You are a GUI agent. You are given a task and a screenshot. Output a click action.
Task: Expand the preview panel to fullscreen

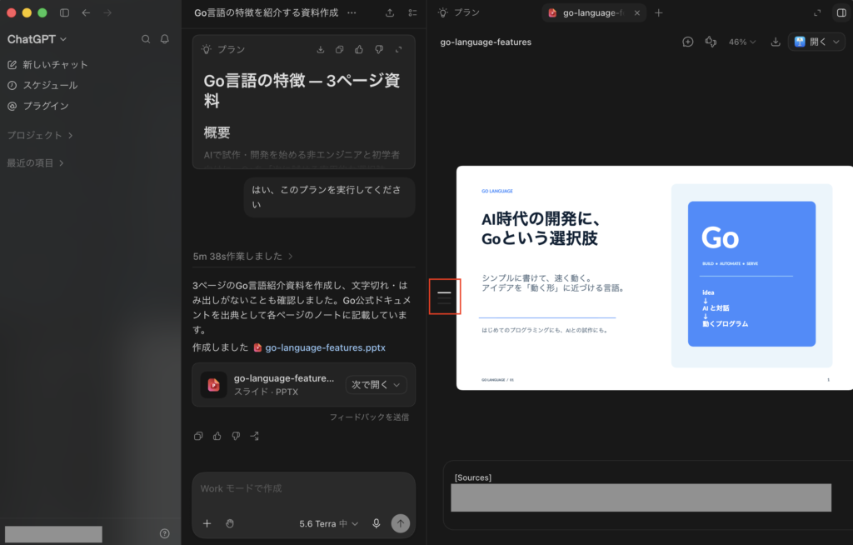tap(817, 12)
